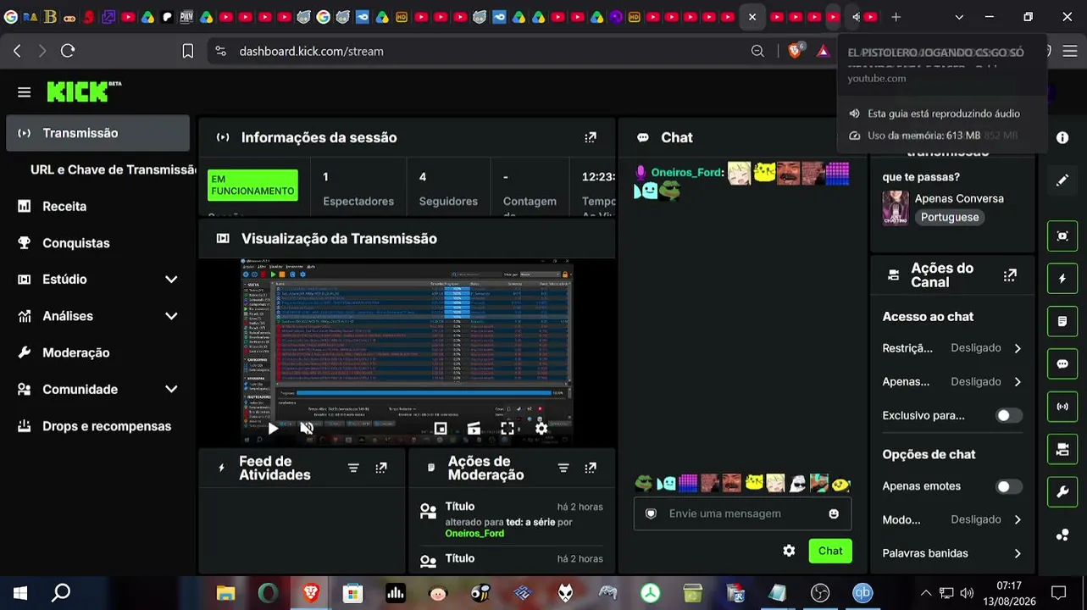Open Windows taskbar search
The height and width of the screenshot is (610, 1087).
click(61, 593)
